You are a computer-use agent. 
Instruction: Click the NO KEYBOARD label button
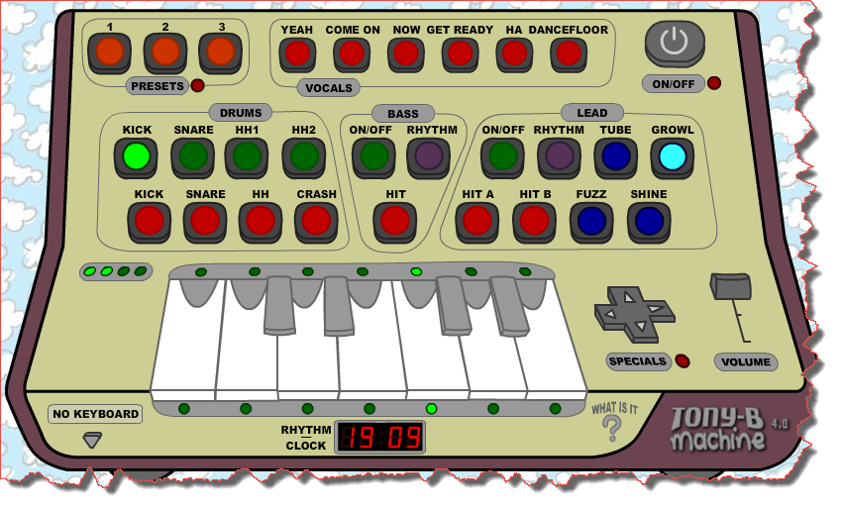pos(95,414)
